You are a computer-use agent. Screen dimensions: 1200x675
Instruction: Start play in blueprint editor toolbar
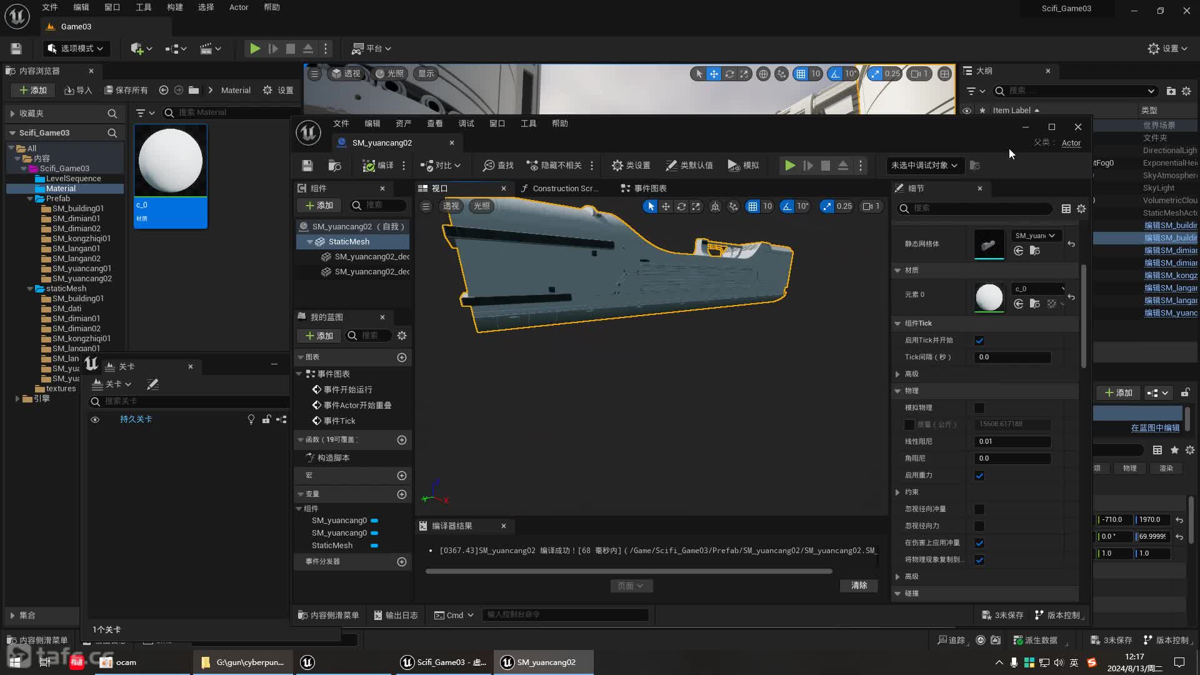point(790,166)
